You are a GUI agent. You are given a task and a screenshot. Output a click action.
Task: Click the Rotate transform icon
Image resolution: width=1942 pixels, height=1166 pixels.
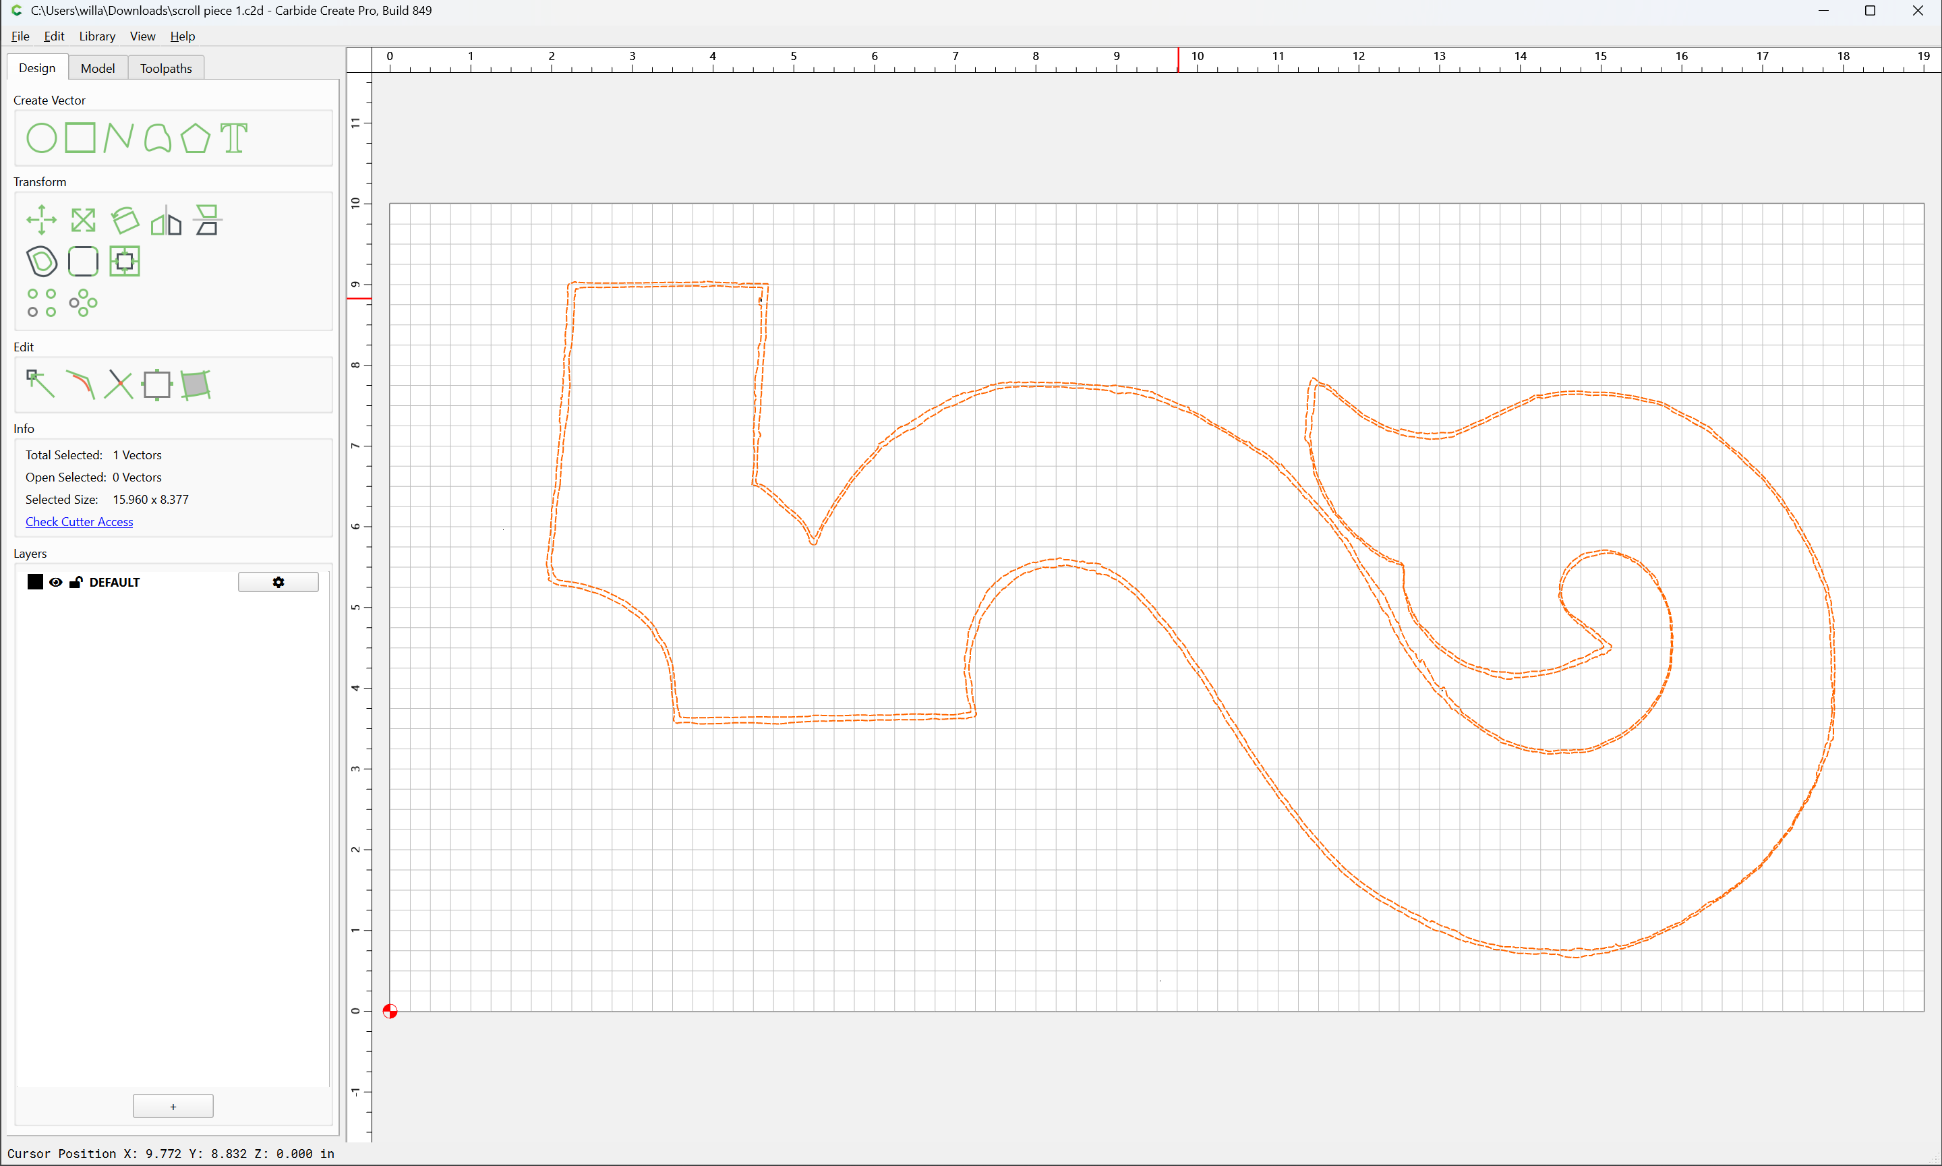click(x=125, y=220)
